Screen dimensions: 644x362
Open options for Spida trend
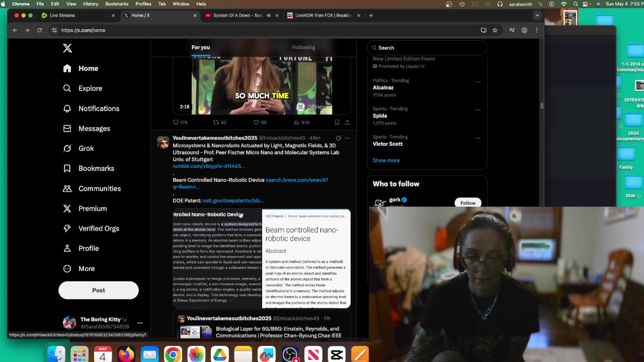(478, 110)
